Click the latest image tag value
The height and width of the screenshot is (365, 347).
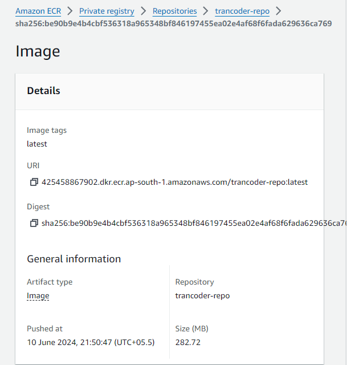click(x=37, y=144)
